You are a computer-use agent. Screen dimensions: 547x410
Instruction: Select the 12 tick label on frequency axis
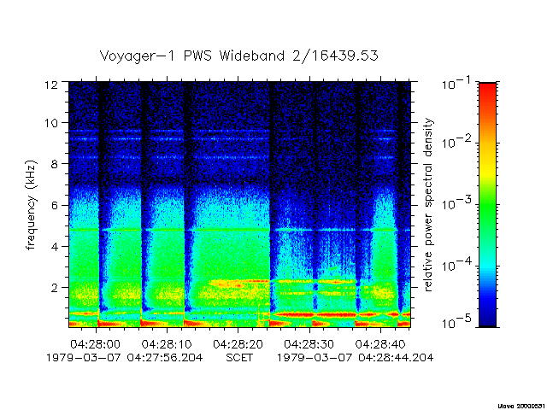click(51, 85)
